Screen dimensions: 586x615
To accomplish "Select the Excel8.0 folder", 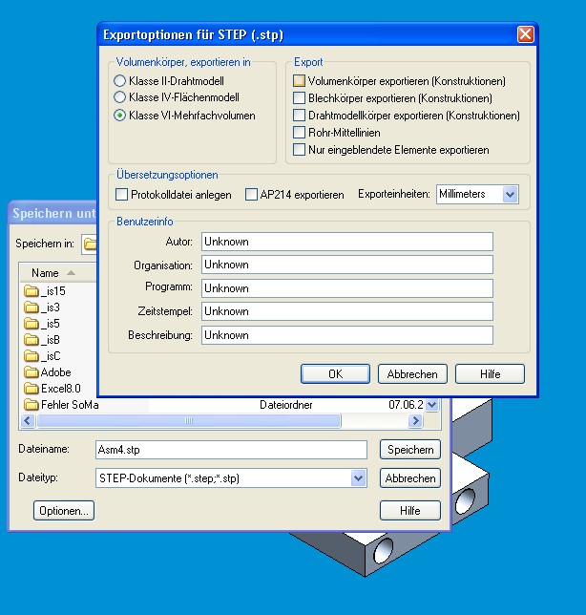I will 52,389.
